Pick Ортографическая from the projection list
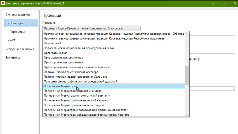The width and height of the screenshot is (238, 134). pyautogui.click(x=55, y=53)
